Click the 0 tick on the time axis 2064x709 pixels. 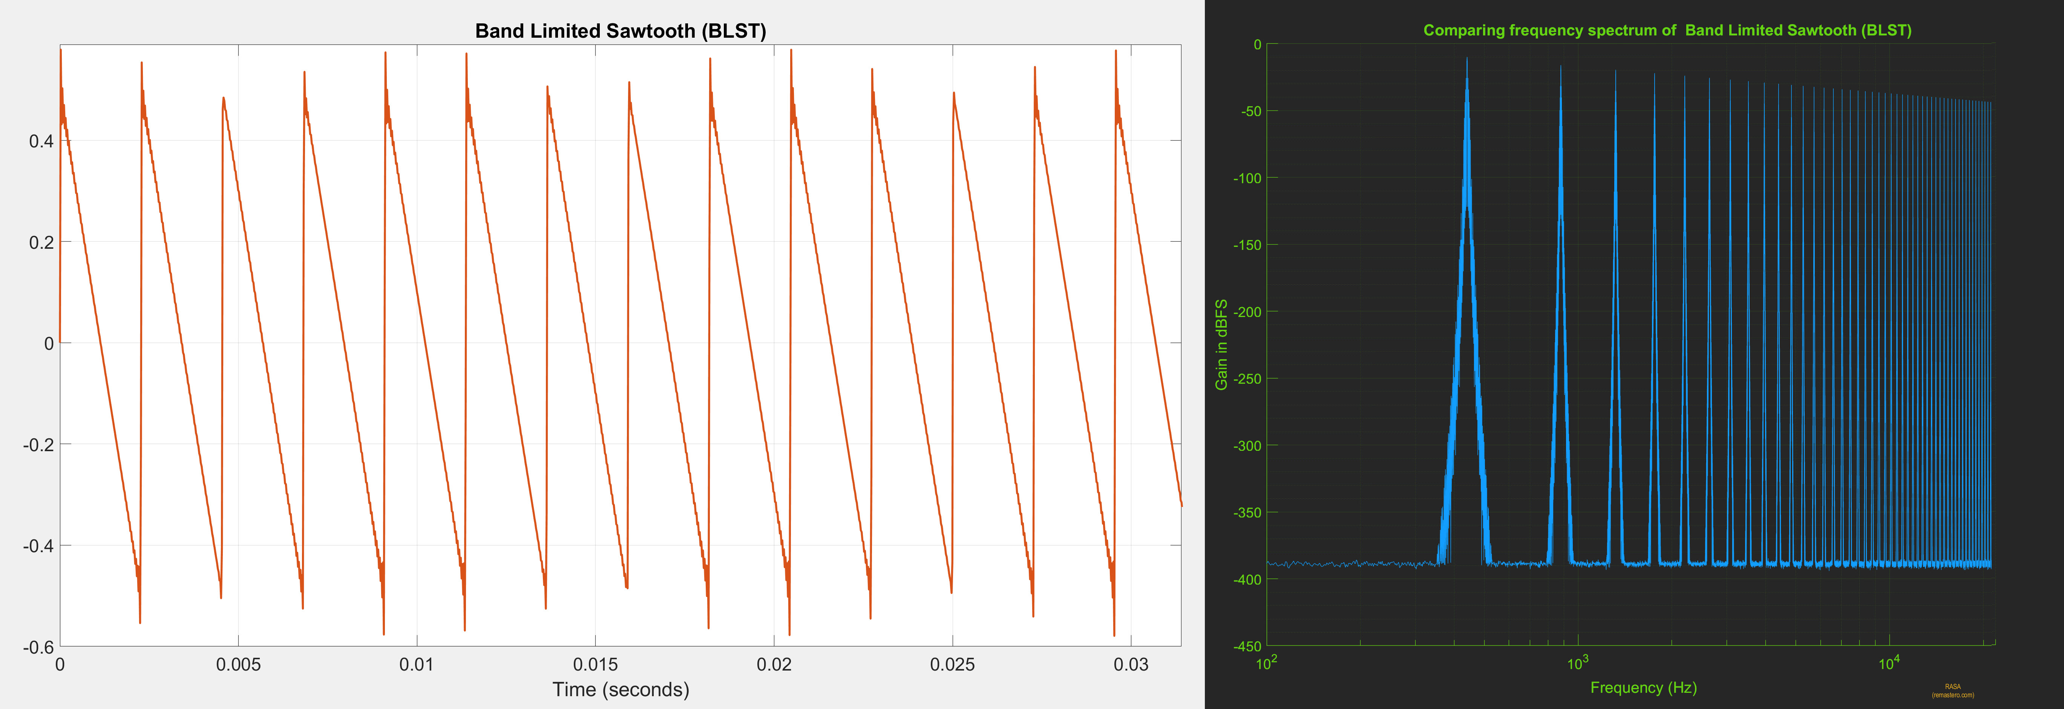click(60, 664)
